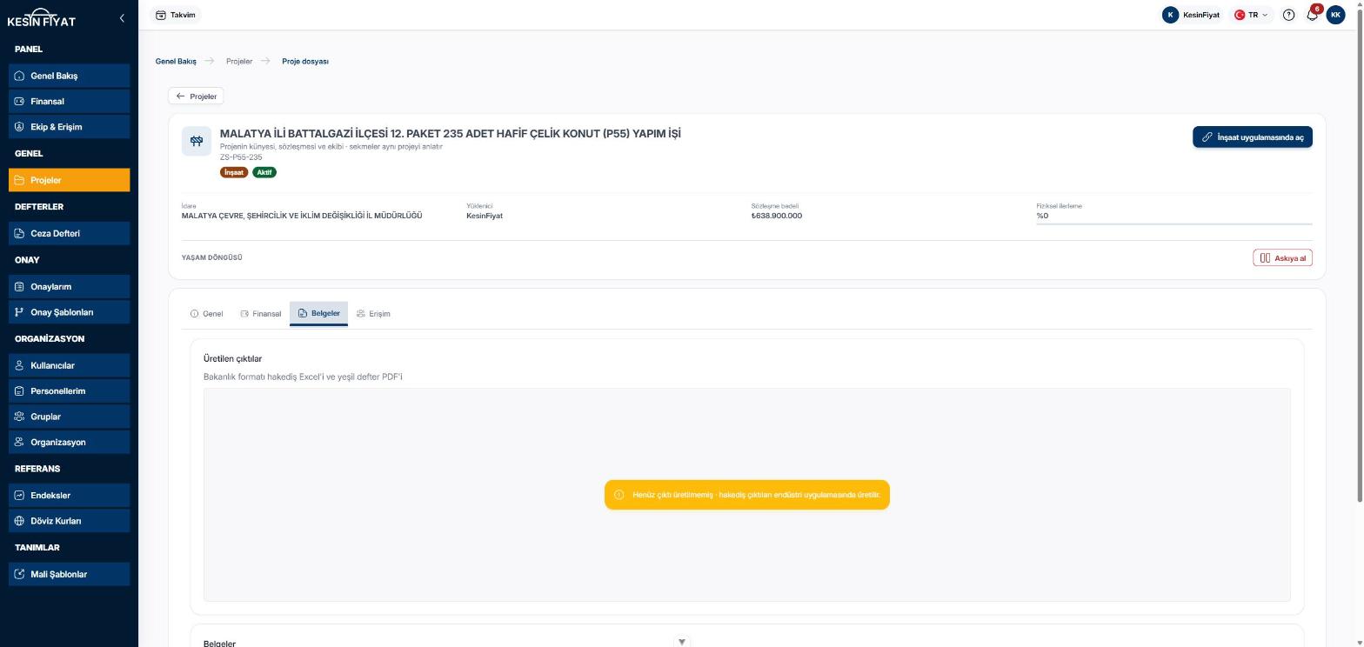Screen dimensions: 1364x647
Task: Click the contract amount ₺638.900.000
Action: point(777,216)
